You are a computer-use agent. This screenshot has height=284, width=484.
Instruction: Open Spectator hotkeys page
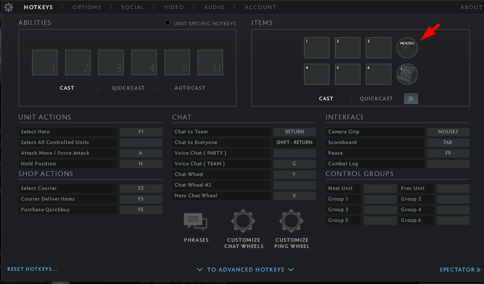coord(460,270)
